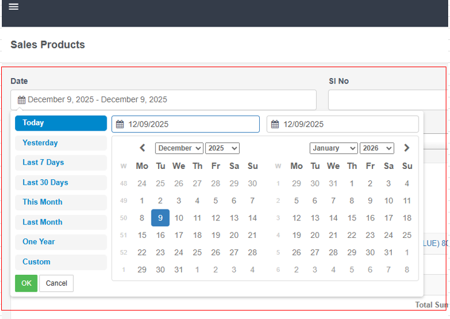Open the hamburger menu icon

13,7
